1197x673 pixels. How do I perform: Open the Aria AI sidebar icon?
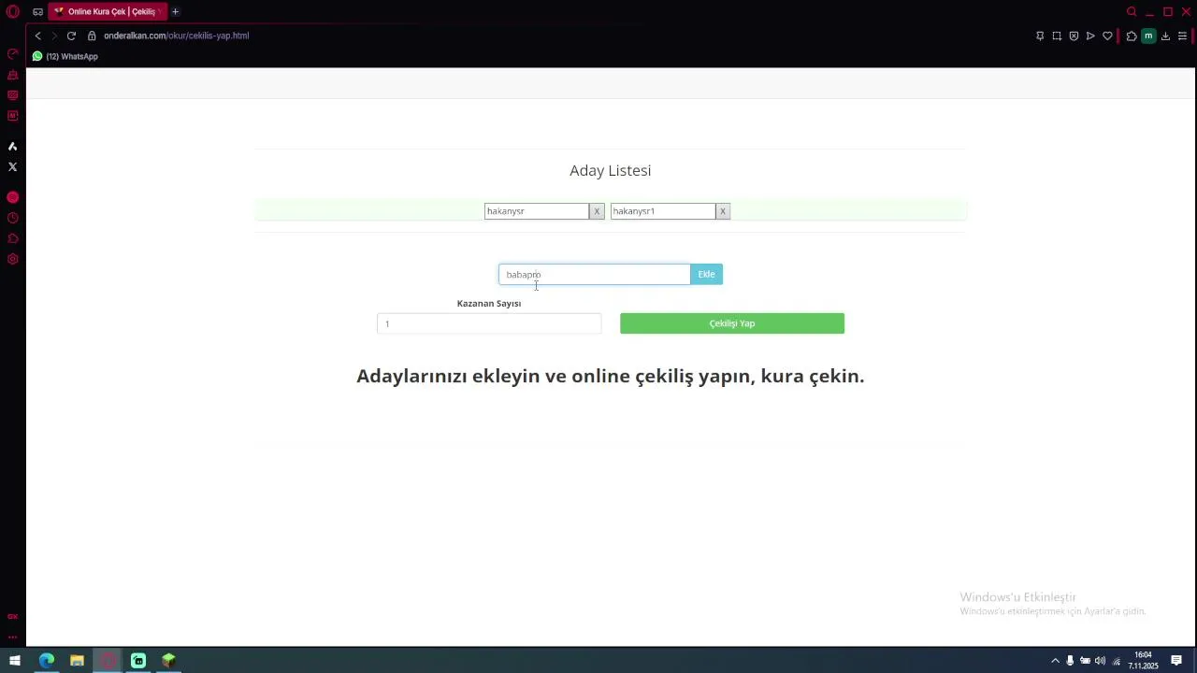(13, 146)
